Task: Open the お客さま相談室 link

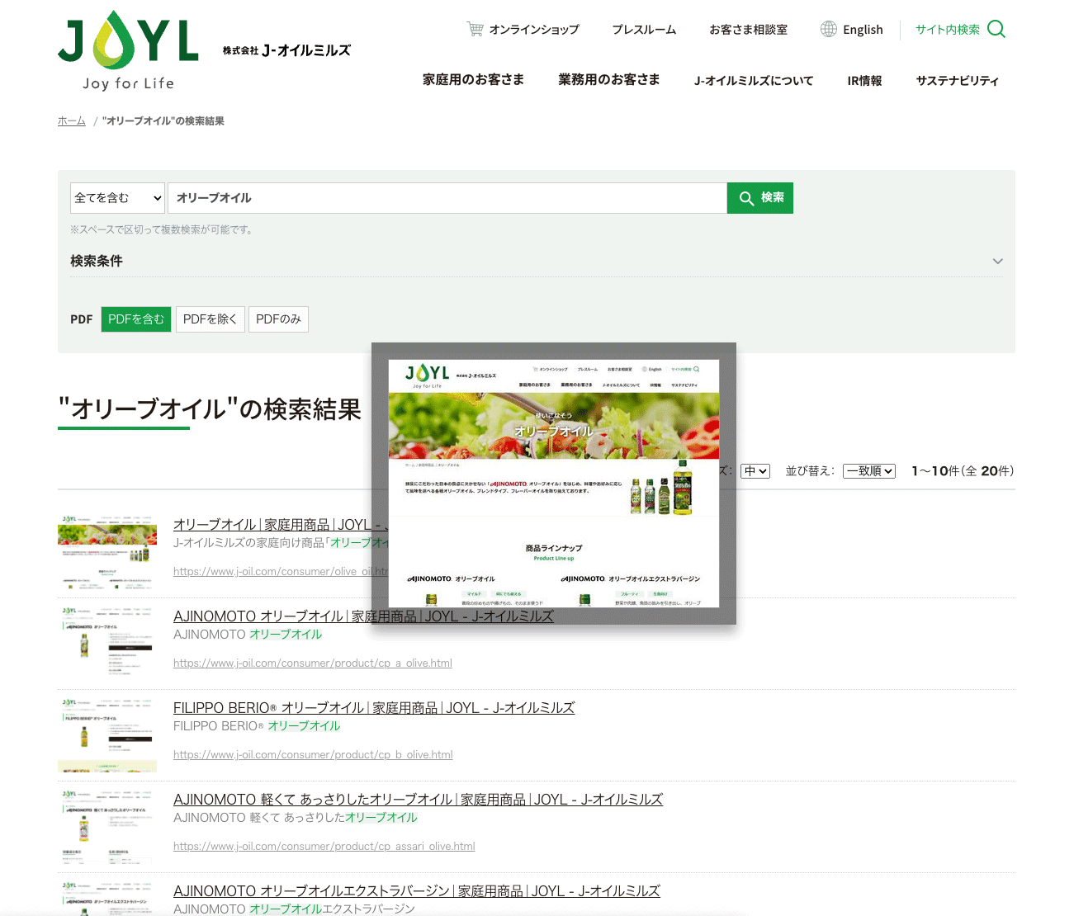Action: coord(749,30)
